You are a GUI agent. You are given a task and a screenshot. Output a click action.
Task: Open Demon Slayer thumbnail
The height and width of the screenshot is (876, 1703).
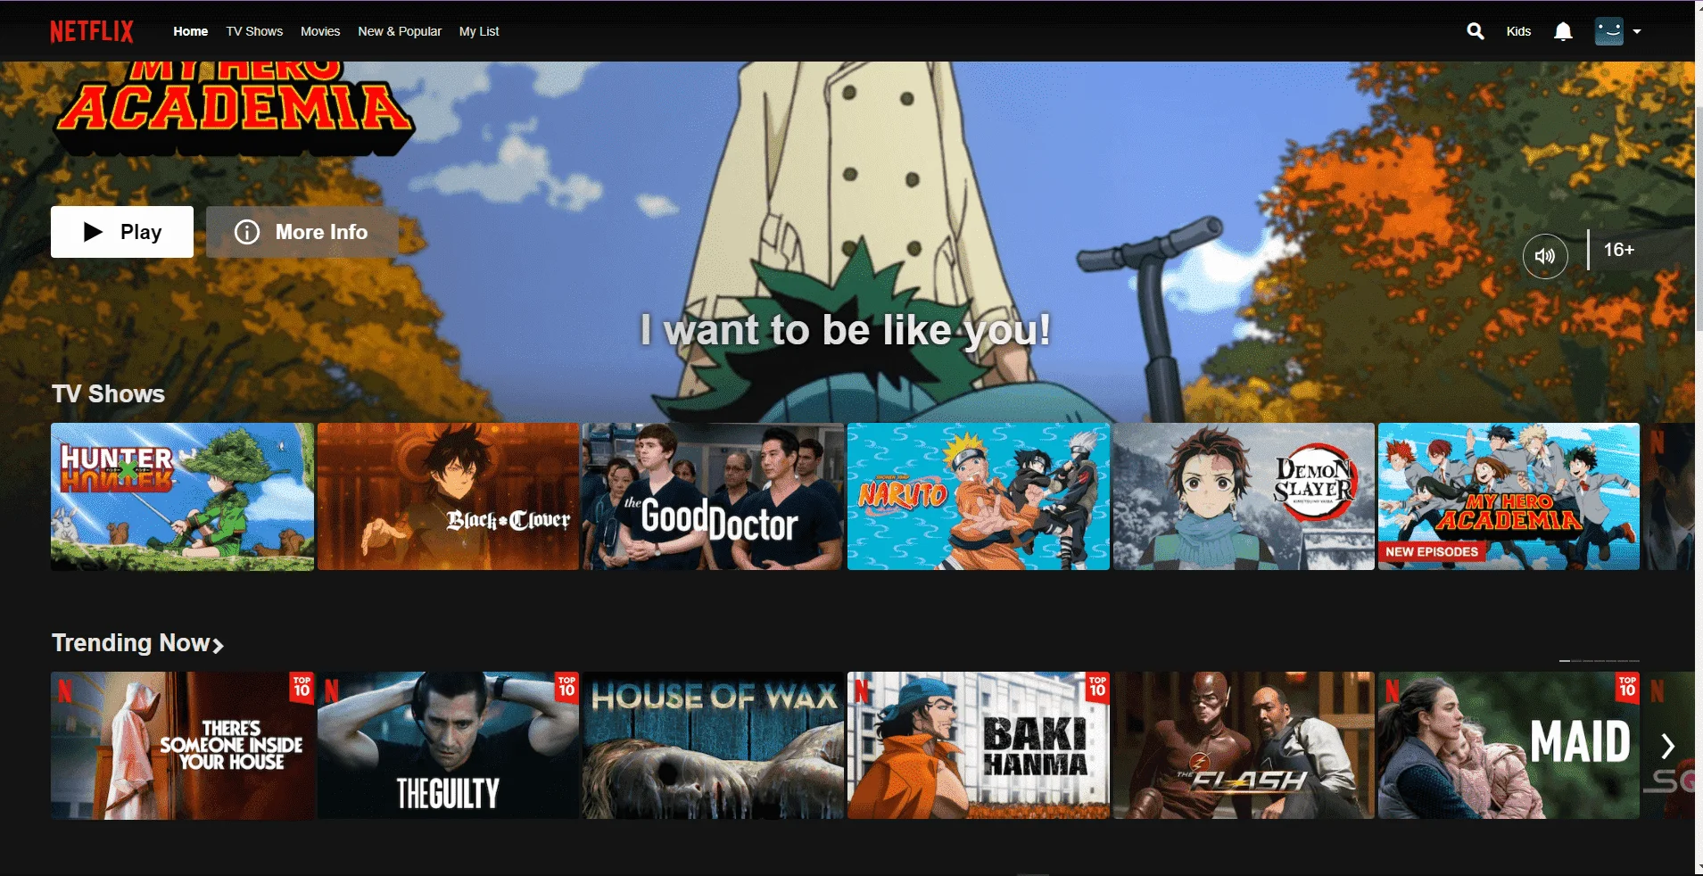(1244, 497)
